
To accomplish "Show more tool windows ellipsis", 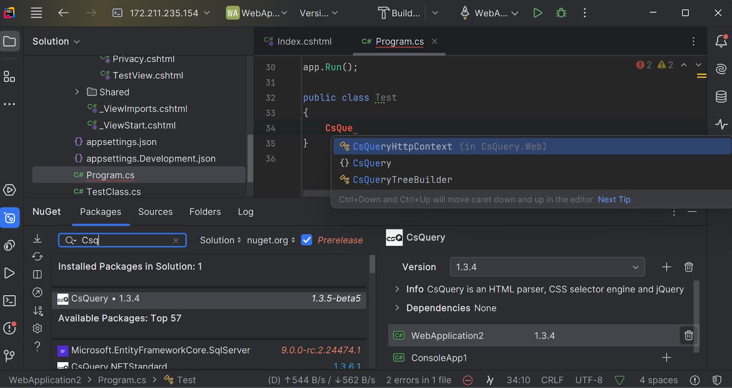I will (x=9, y=104).
